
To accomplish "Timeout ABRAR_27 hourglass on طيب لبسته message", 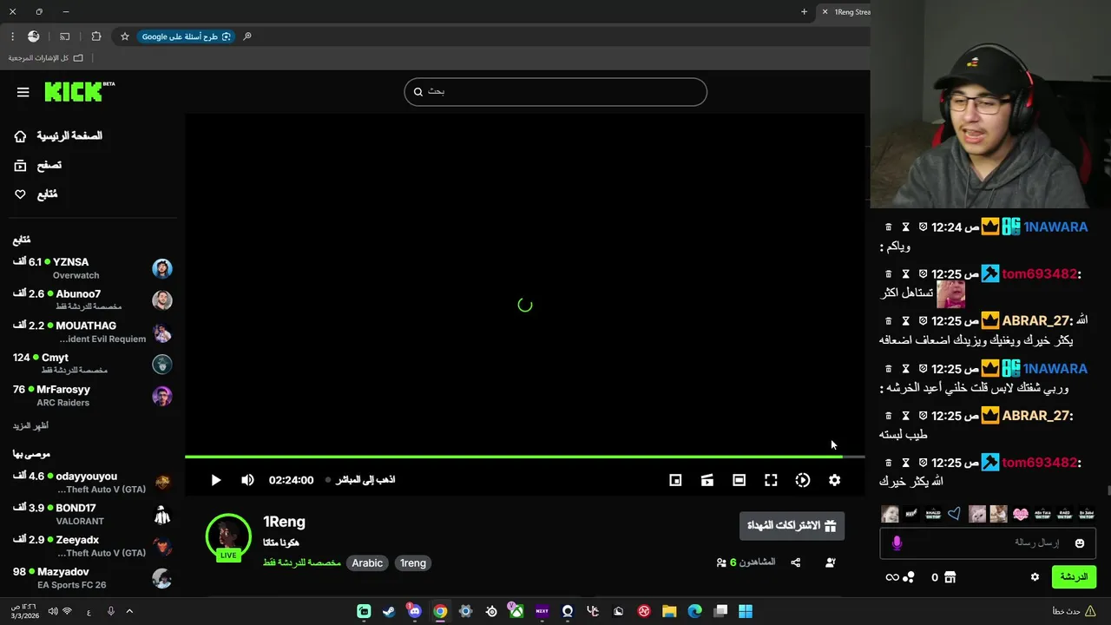I will coord(905,416).
